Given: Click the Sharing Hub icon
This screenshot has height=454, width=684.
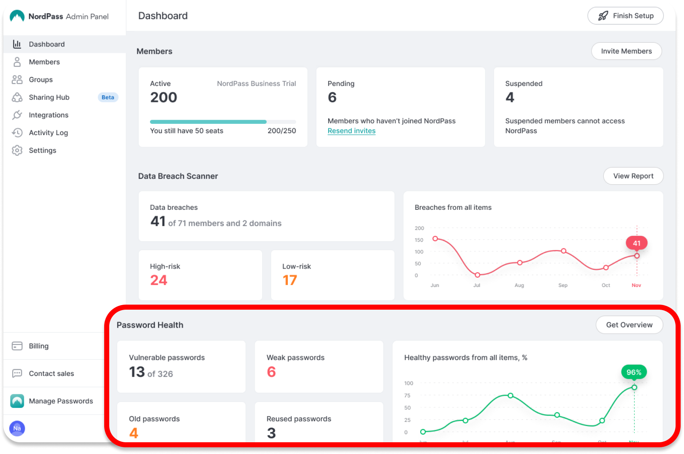Looking at the screenshot, I should coord(17,97).
